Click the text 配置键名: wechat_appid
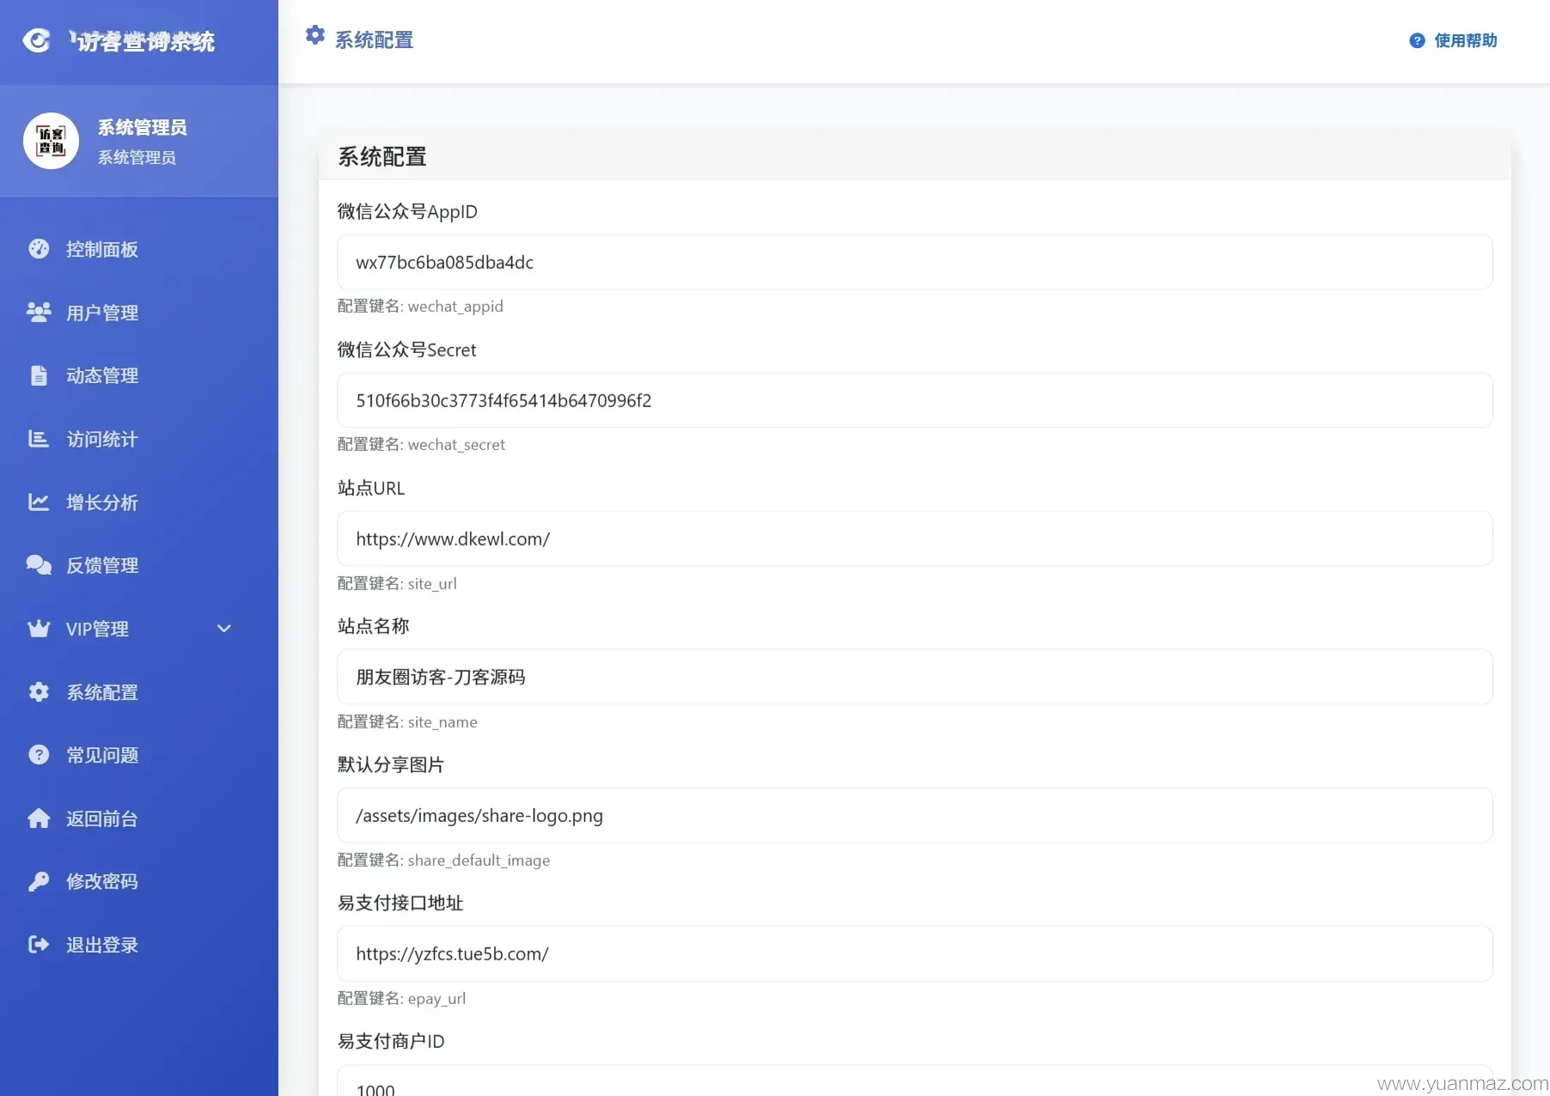 (x=420, y=307)
